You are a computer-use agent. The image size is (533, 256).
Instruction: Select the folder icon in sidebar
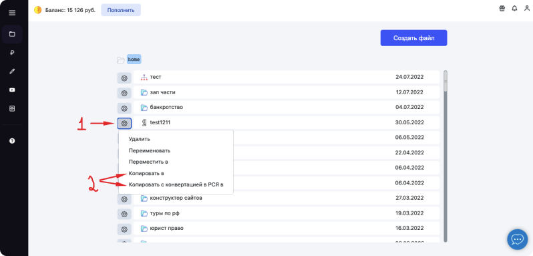[12, 34]
